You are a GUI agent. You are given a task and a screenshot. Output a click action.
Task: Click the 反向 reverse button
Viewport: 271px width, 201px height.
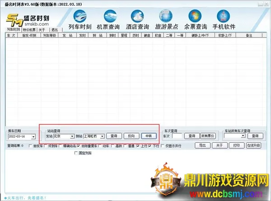click(x=131, y=136)
